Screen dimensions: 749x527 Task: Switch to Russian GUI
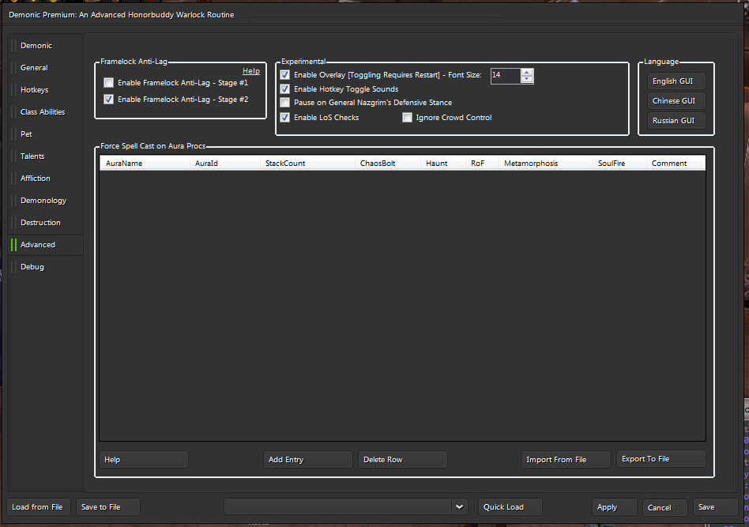tap(676, 120)
